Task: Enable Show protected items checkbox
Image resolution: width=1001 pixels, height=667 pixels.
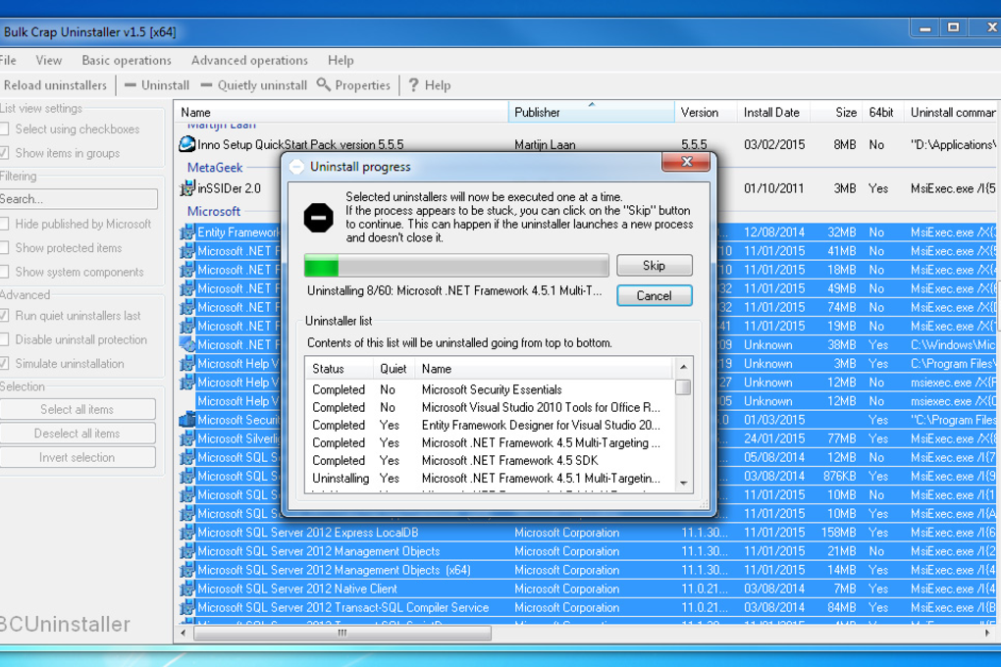Action: [5, 247]
